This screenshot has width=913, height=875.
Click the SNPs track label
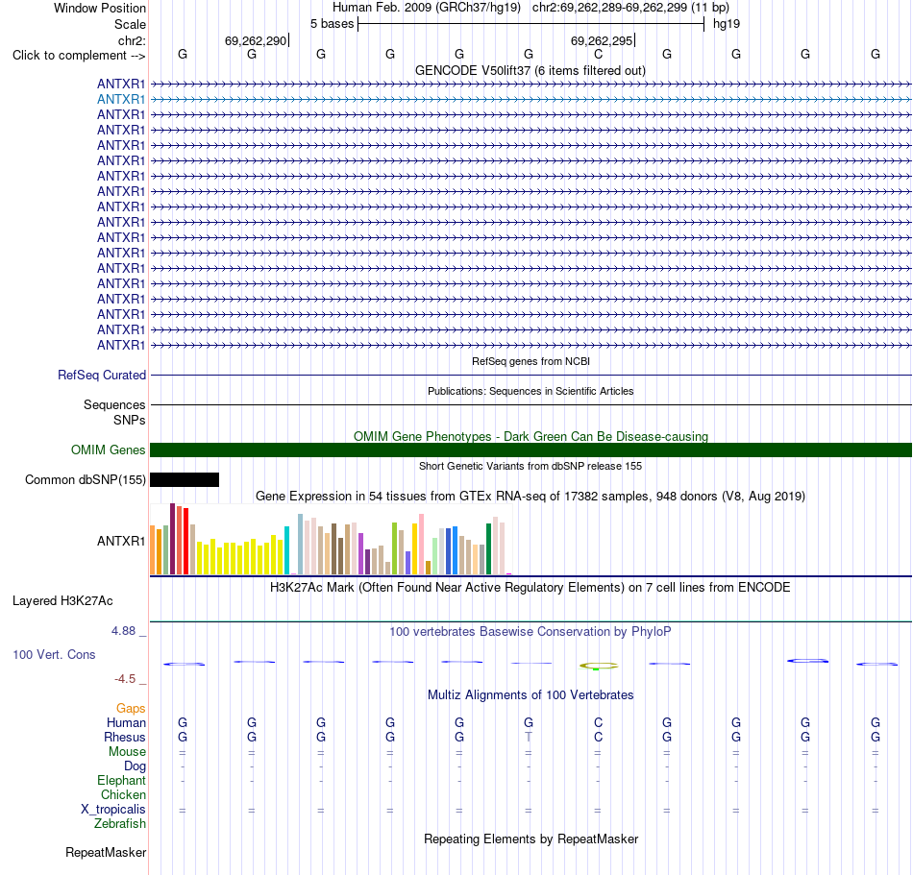pos(130,420)
